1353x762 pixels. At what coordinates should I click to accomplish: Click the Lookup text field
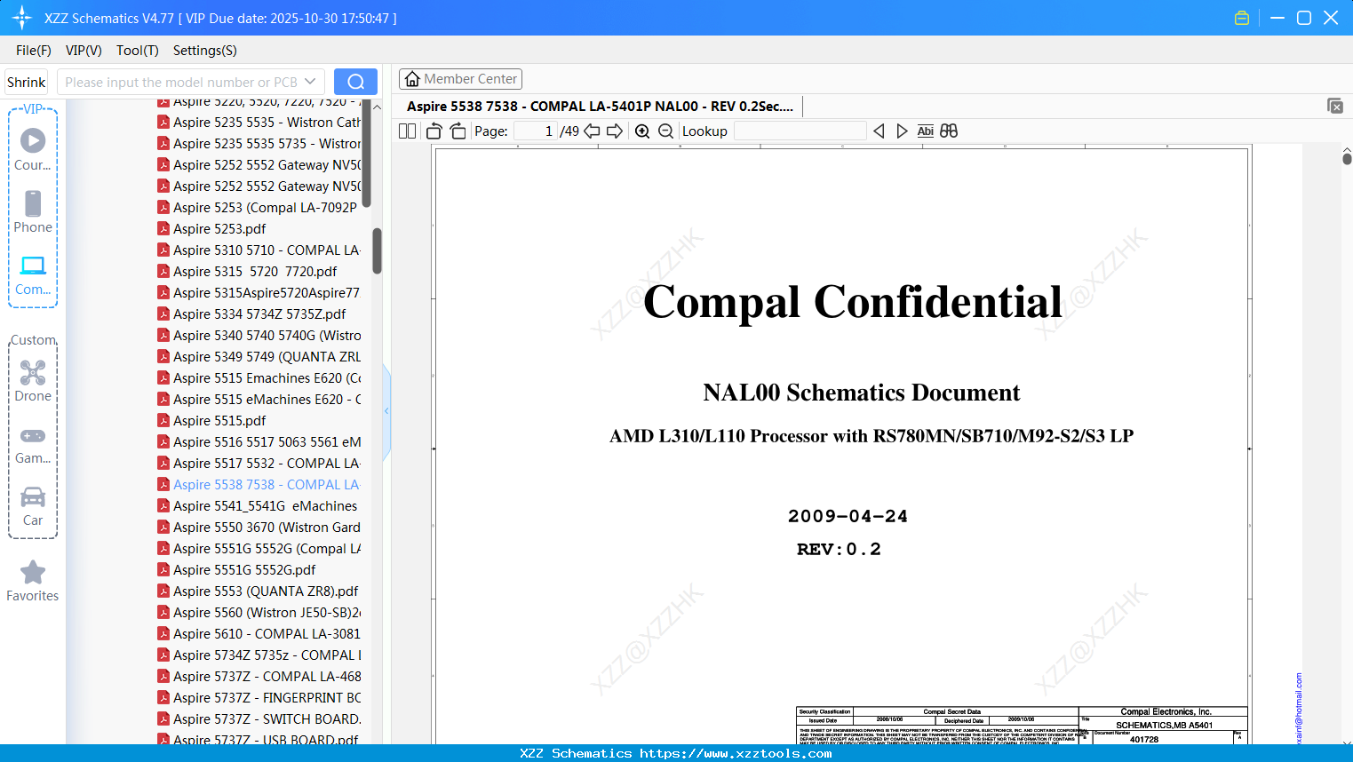click(x=800, y=131)
